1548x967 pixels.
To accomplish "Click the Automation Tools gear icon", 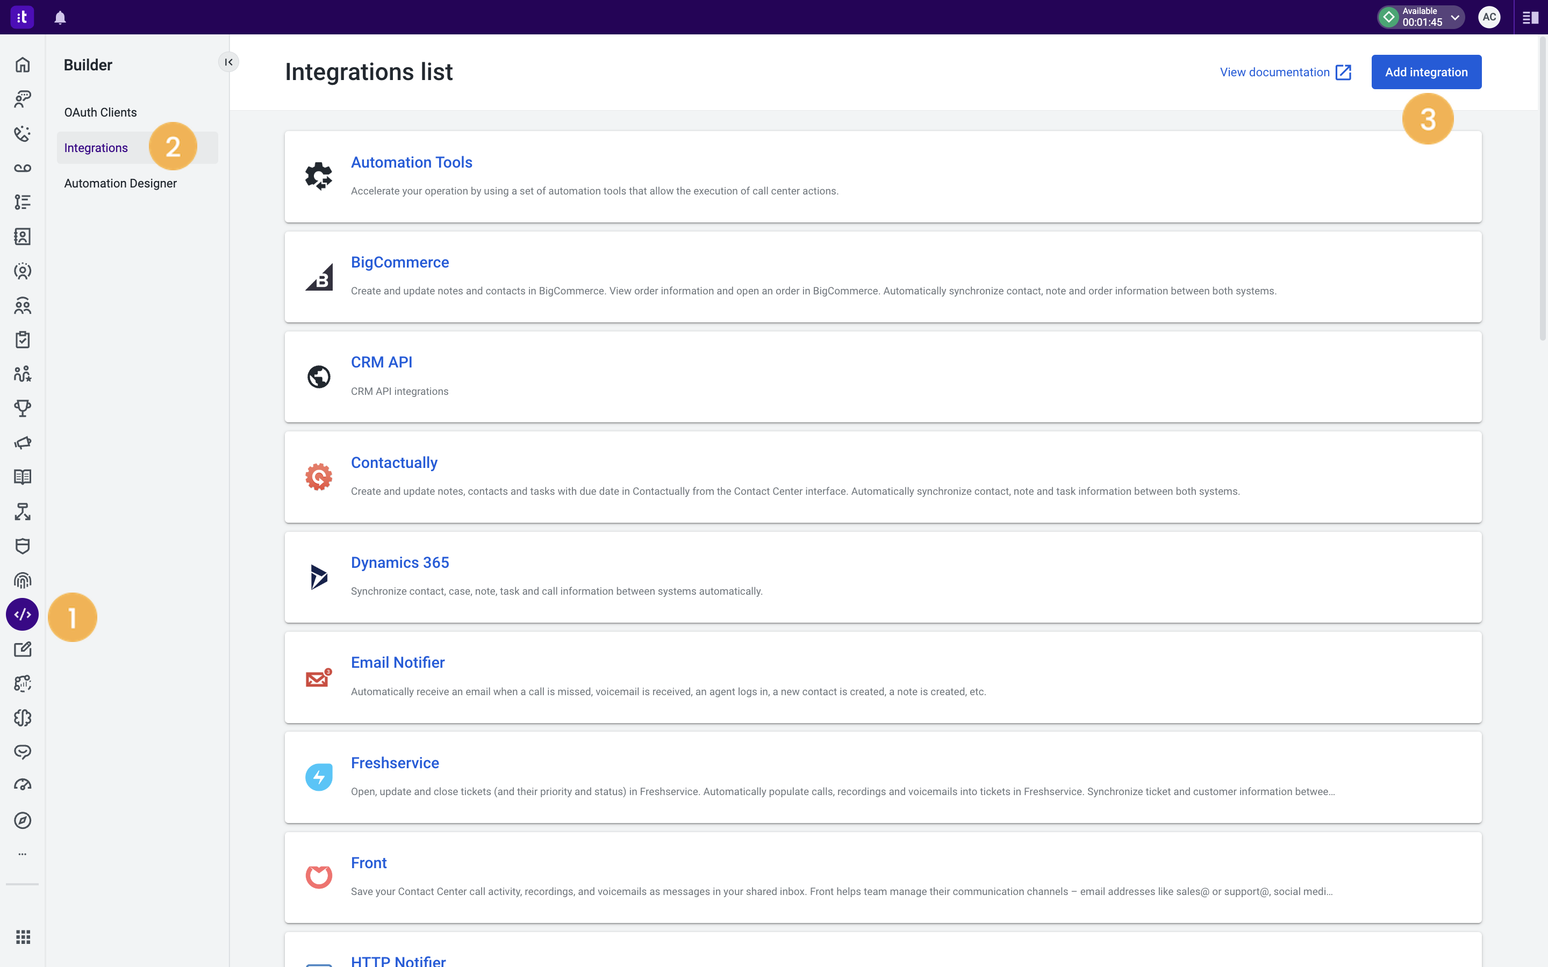I will click(319, 177).
